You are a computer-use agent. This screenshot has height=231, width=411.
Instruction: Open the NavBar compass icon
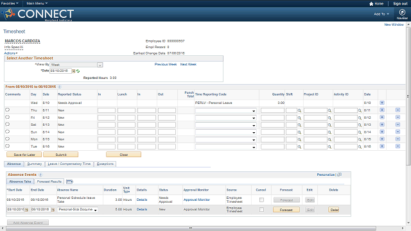[402, 12]
